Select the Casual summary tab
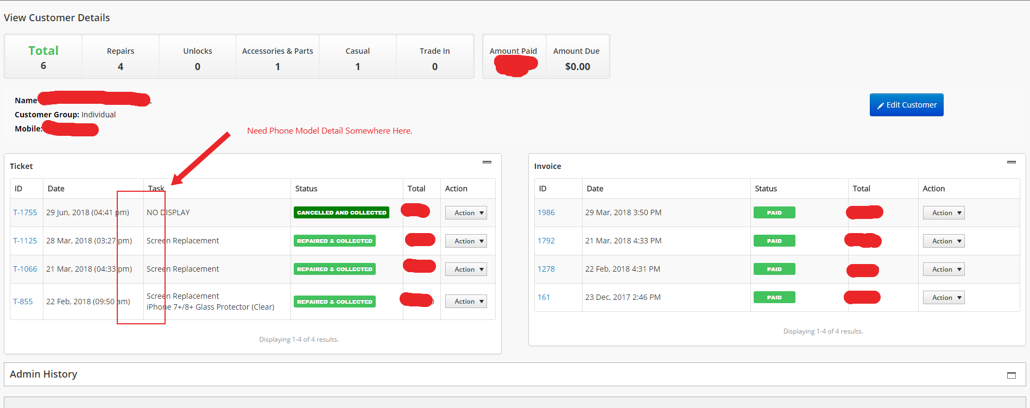The height and width of the screenshot is (408, 1030). pos(358,57)
